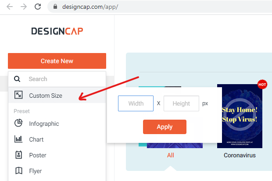This screenshot has width=272, height=181.
Task: Select Custom Size menu option
Action: pos(46,96)
